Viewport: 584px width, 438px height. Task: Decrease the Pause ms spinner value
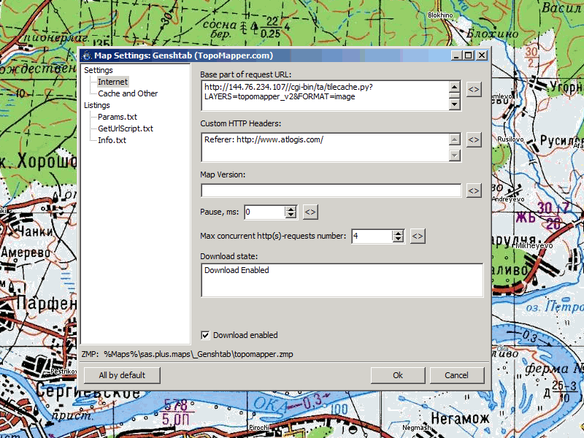pos(291,215)
